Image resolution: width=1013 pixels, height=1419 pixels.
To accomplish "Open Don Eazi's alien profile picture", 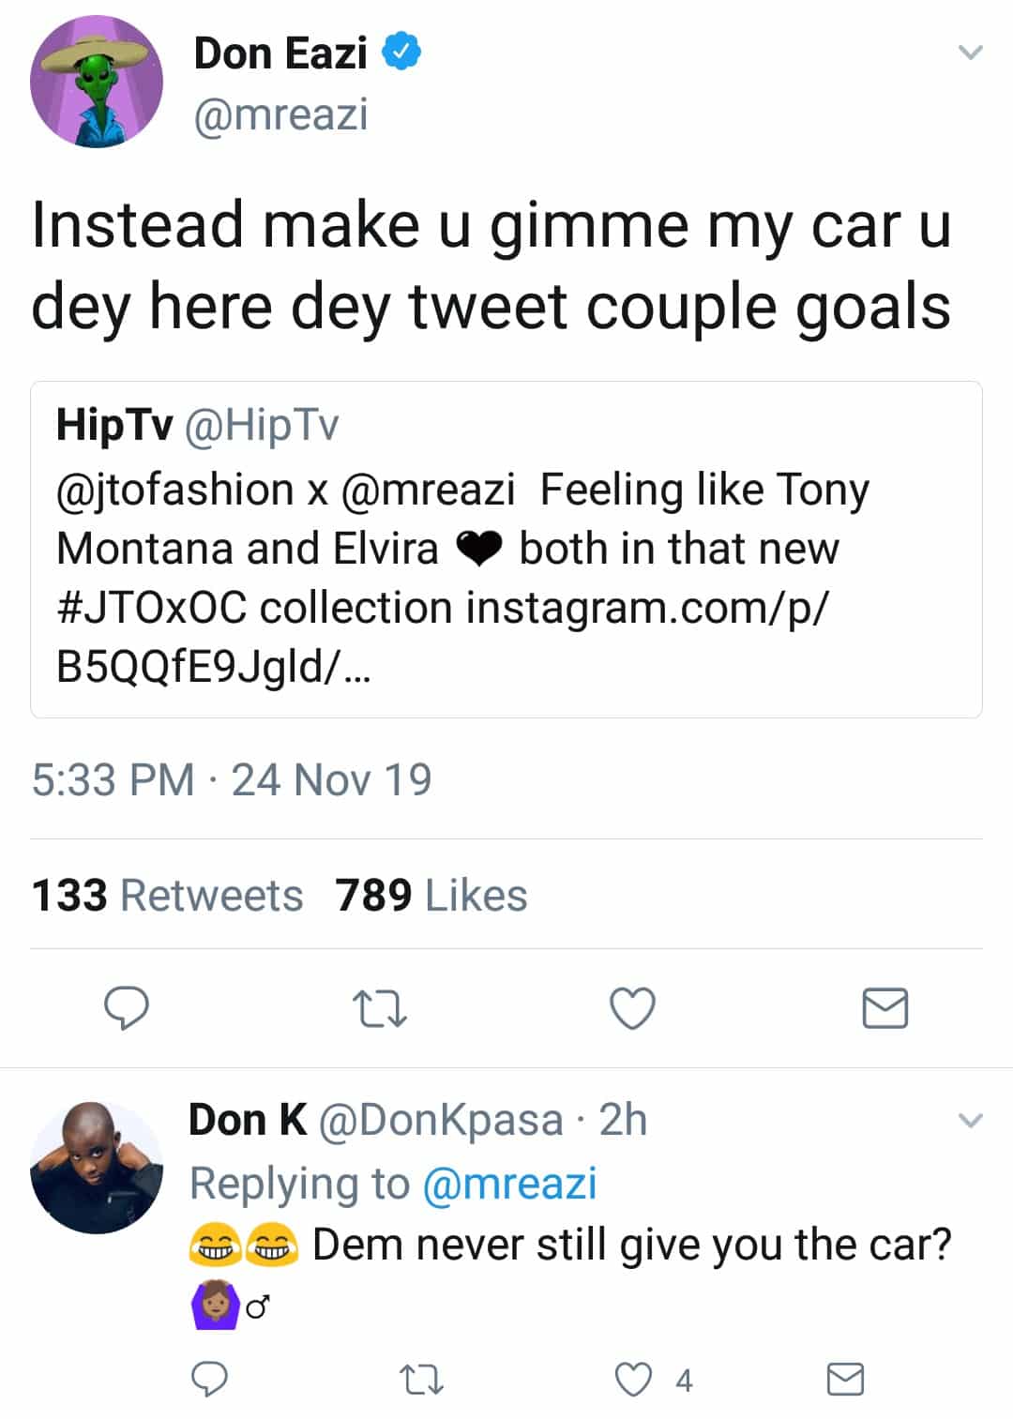I will pos(97,83).
